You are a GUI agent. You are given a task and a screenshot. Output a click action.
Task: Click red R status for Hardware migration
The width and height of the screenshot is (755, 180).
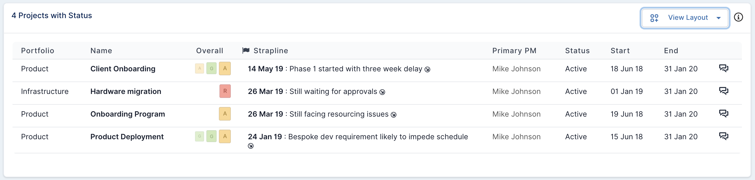225,91
